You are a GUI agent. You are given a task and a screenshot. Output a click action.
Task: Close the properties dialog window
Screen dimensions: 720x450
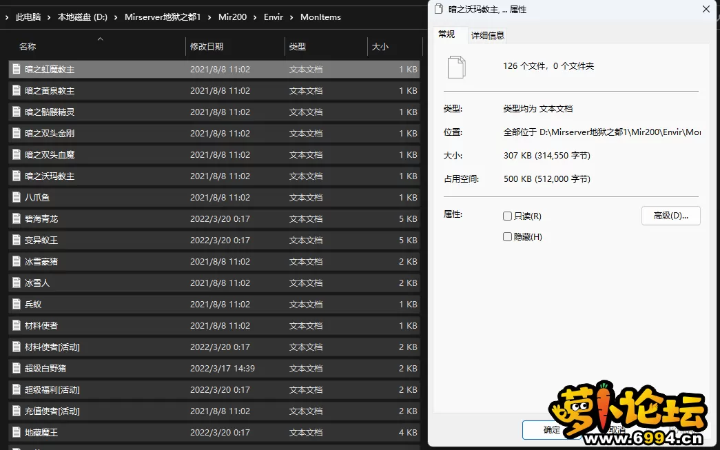pyautogui.click(x=706, y=10)
